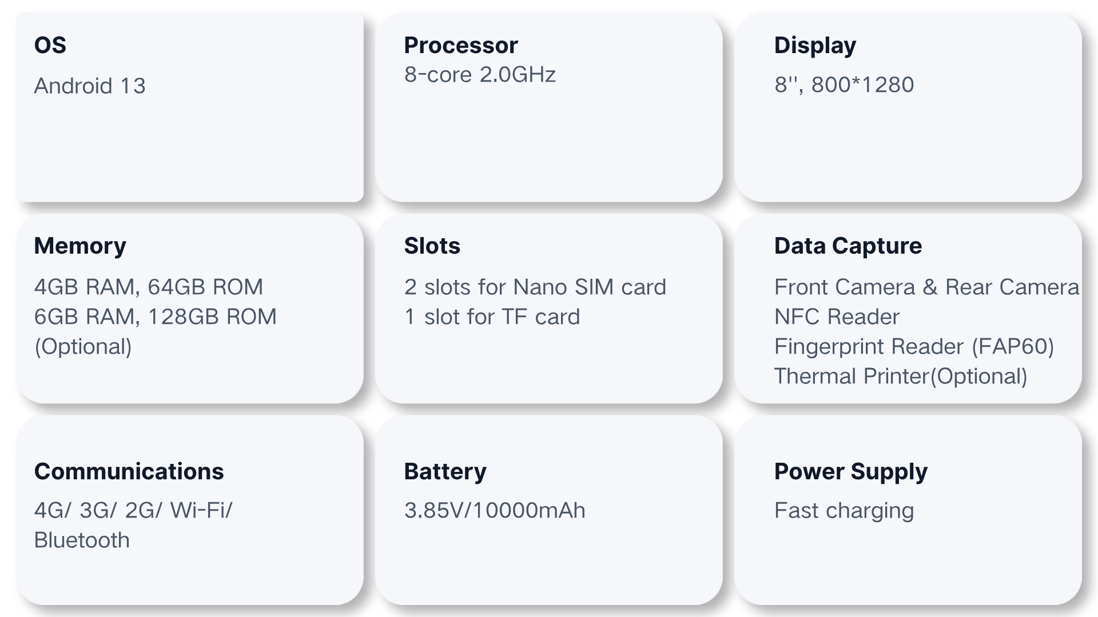This screenshot has height=617, width=1098.
Task: Select the 8-core 2.0GHz specification
Action: pyautogui.click(x=479, y=74)
